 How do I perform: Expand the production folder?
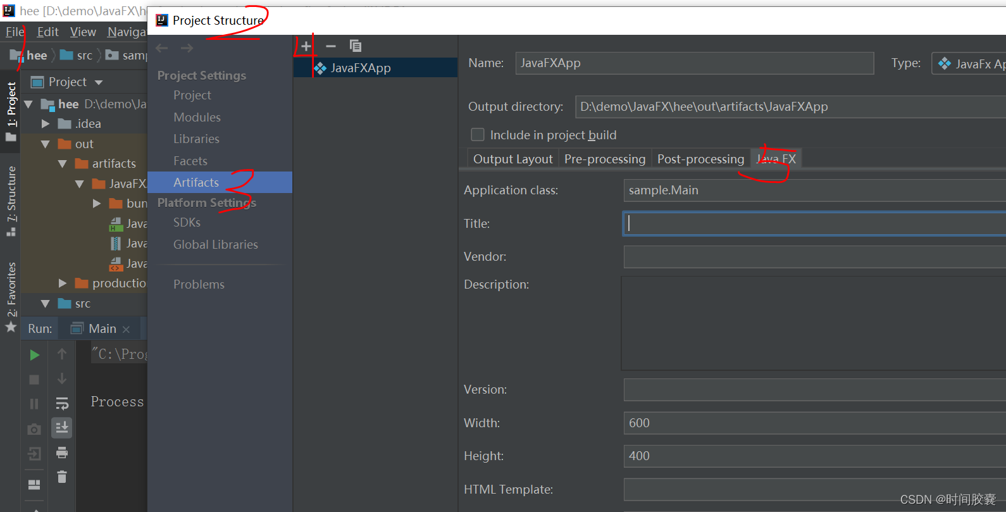(x=63, y=284)
